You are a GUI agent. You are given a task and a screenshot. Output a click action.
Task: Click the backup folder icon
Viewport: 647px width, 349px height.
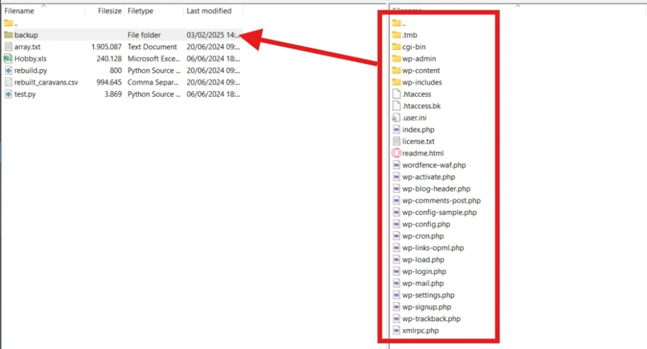(8, 35)
